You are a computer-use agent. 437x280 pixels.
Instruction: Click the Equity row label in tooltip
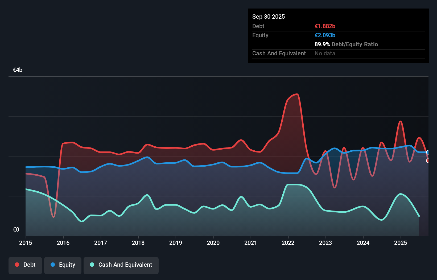tap(260, 35)
